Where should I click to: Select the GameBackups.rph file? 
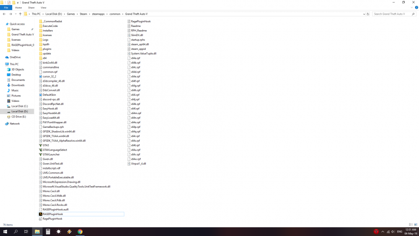point(53,127)
